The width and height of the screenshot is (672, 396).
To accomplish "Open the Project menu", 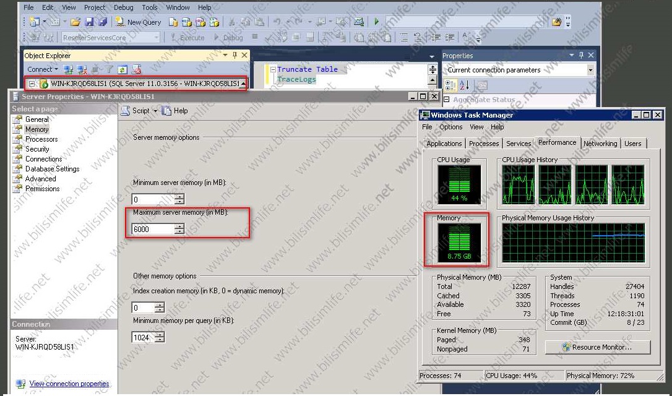I will (x=95, y=7).
